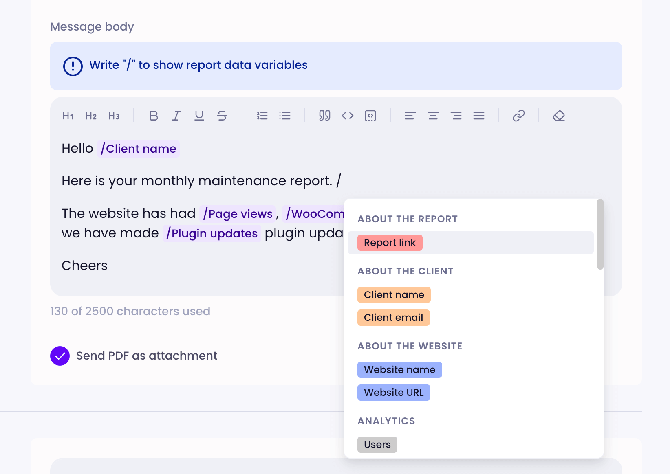The width and height of the screenshot is (670, 474).
Task: Toggle underline formatting
Action: (x=199, y=116)
